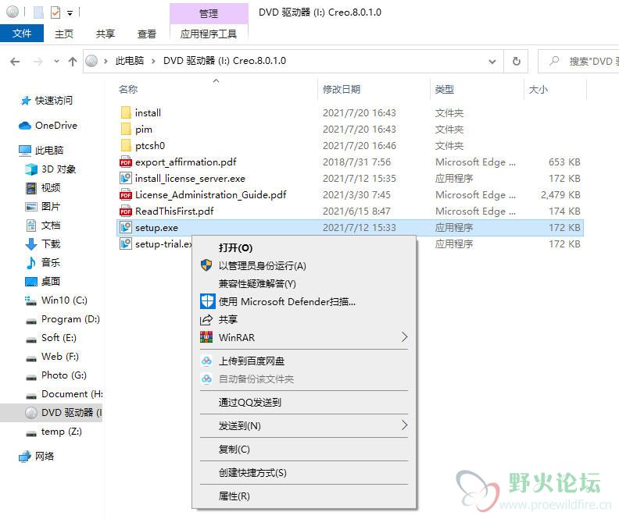Image resolution: width=619 pixels, height=519 pixels.
Task: Click the properties icon in quick access toolbar
Action: [x=55, y=12]
